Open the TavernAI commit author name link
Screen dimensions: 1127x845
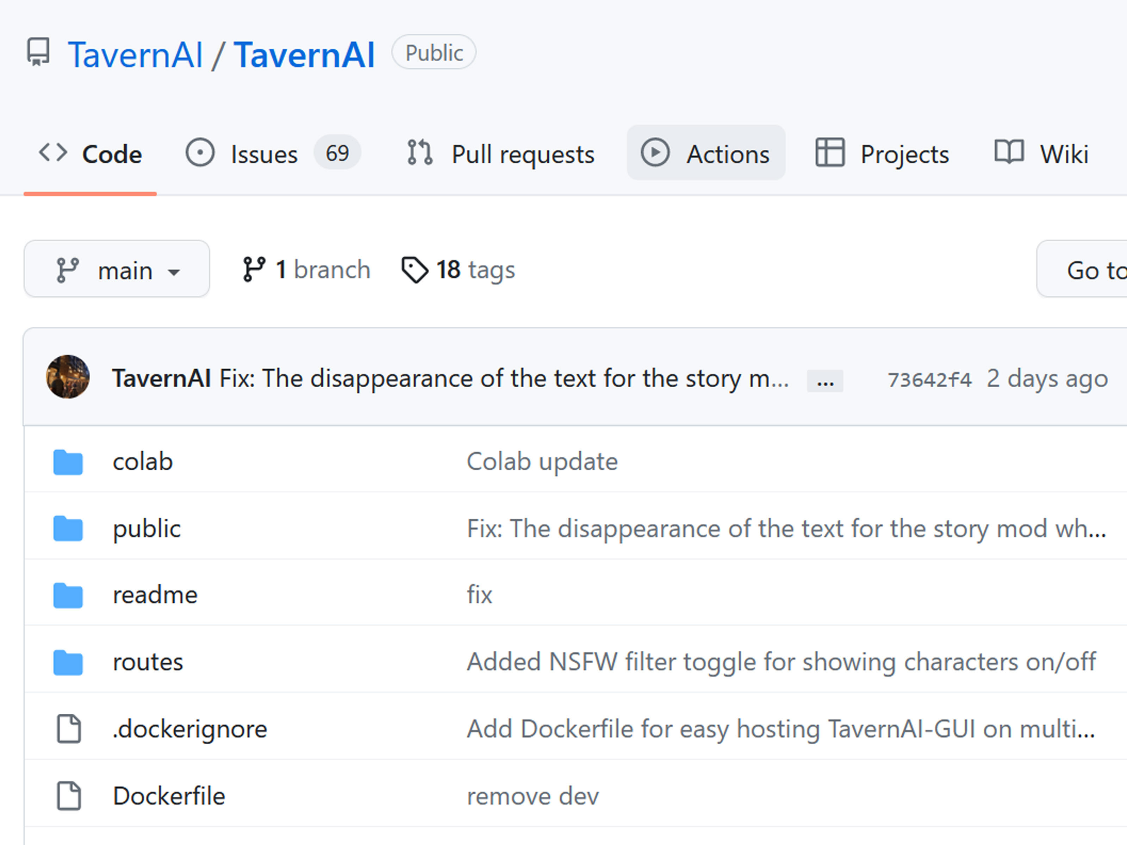(162, 378)
